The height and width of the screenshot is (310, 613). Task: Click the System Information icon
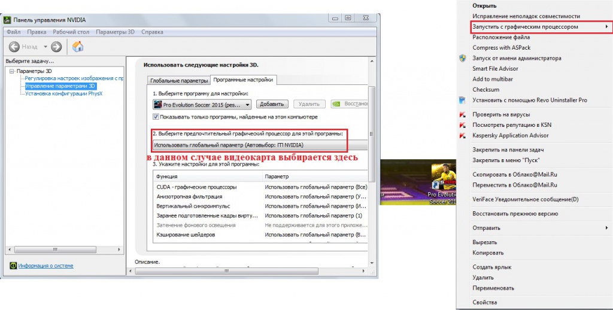tap(13, 266)
